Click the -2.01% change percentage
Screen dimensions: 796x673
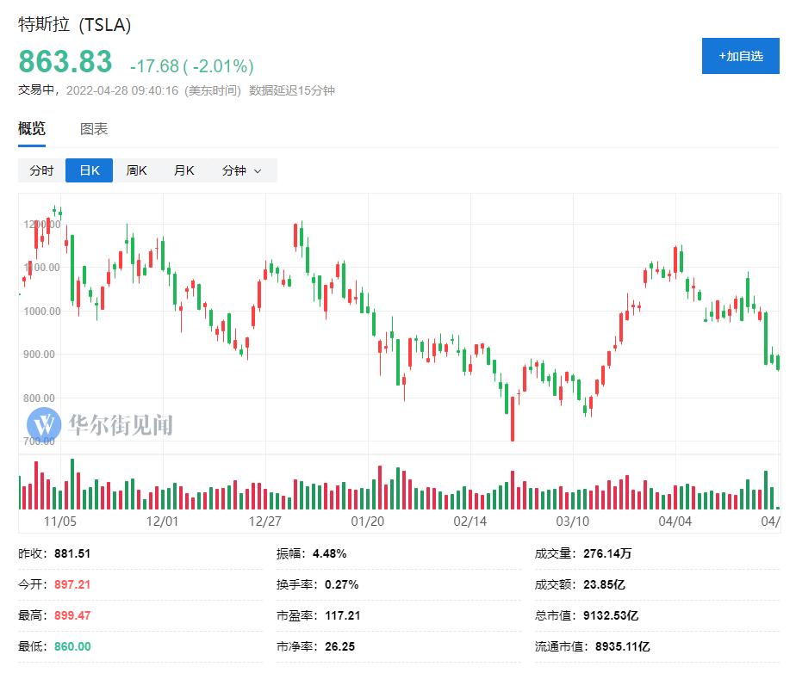point(218,61)
